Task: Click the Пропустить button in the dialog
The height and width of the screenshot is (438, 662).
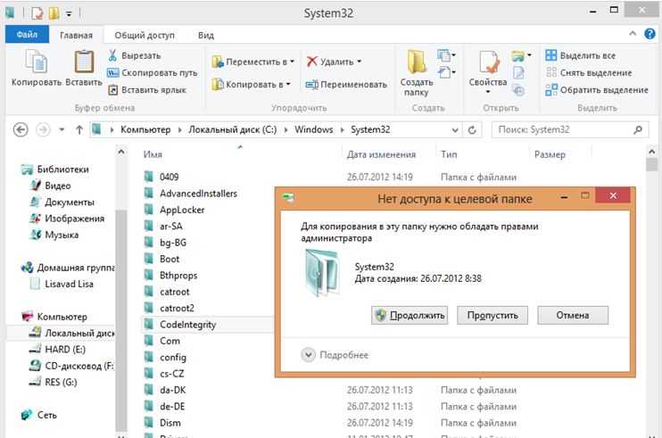Action: (x=492, y=315)
